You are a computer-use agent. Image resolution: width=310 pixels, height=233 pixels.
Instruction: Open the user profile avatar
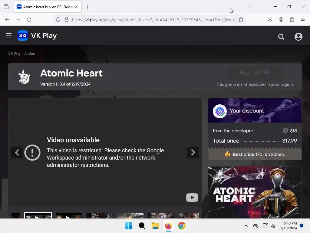[x=298, y=37]
